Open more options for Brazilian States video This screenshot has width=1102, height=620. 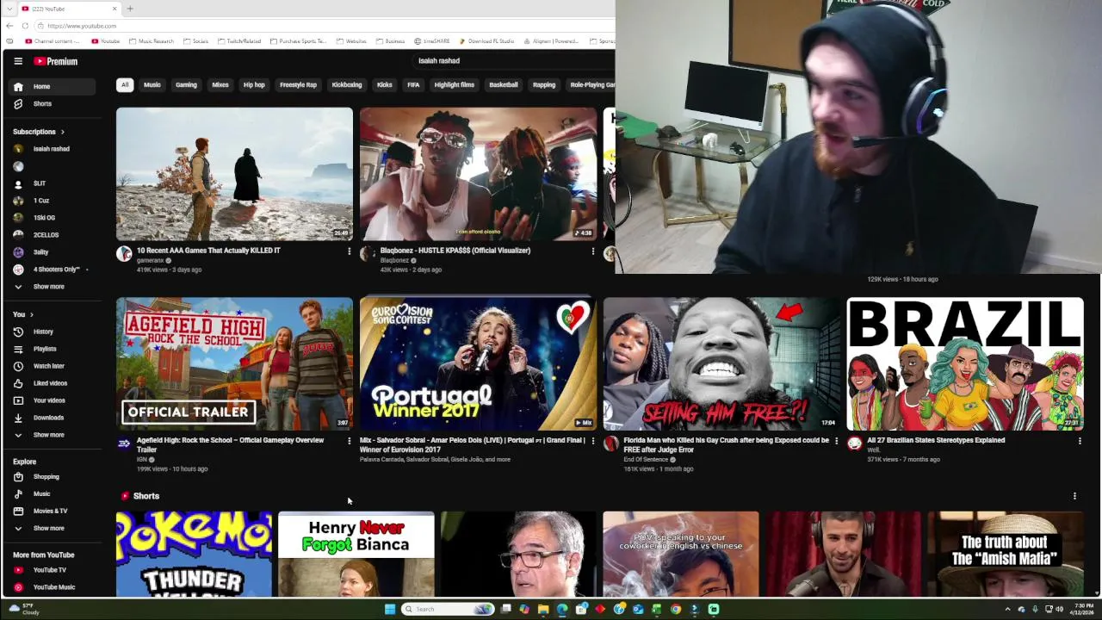point(1080,441)
